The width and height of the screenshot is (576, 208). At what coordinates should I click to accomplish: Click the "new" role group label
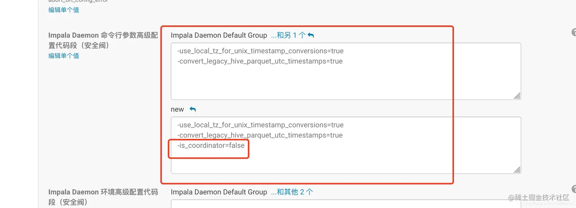[178, 109]
